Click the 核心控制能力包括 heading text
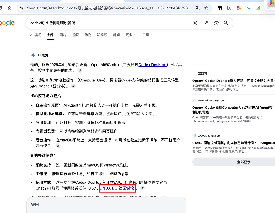The height and width of the screenshot is (213, 275). point(46,96)
